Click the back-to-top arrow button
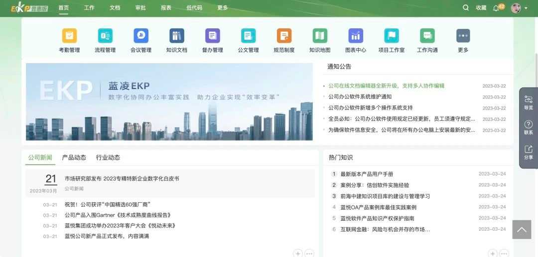This screenshot has height=257, width=538. point(522,229)
